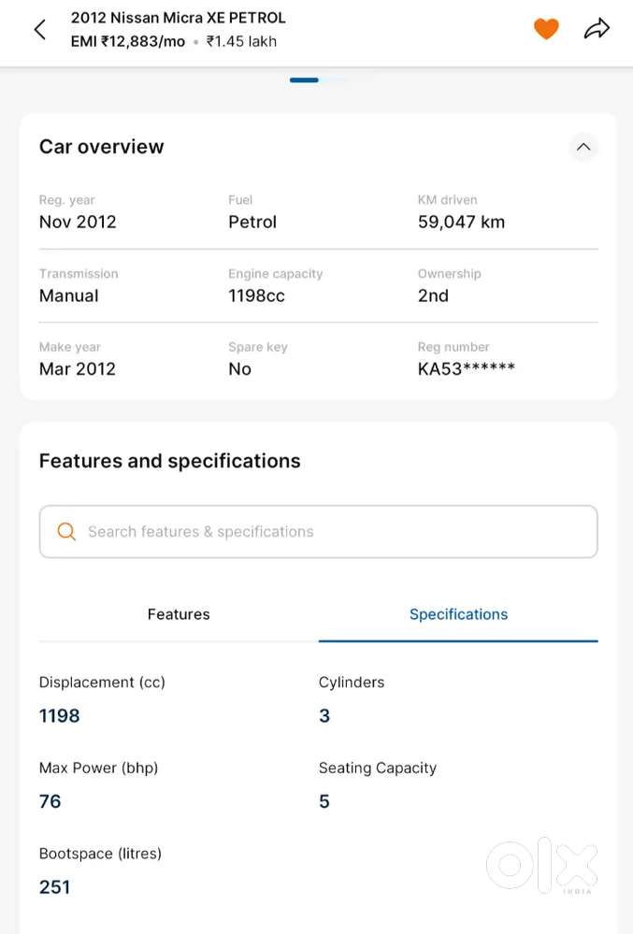
Task: Click the Manual transmission value
Action: [x=68, y=295]
